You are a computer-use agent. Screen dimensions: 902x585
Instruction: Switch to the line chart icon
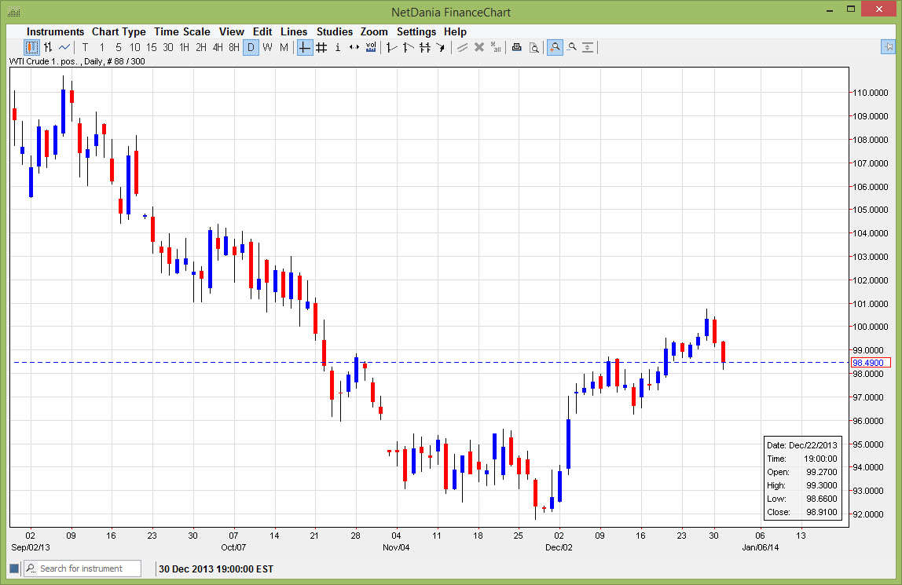[x=64, y=47]
